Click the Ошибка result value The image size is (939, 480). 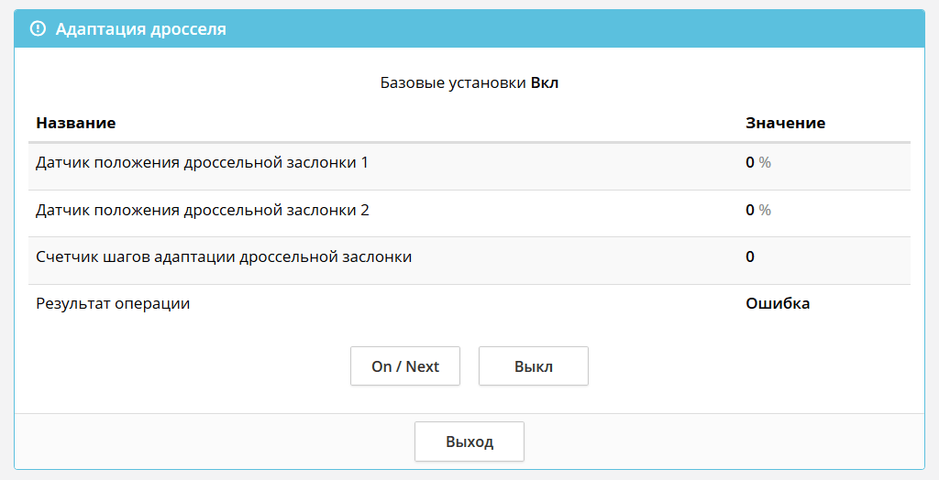(x=778, y=304)
